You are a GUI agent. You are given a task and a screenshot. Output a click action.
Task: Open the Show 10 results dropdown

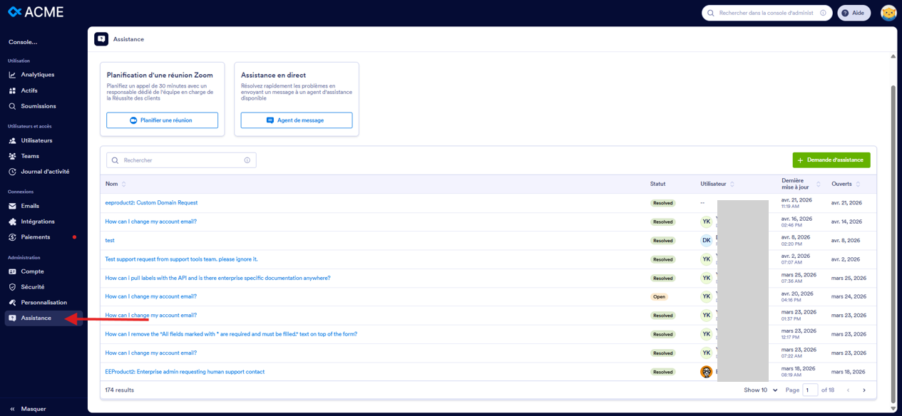756,390
